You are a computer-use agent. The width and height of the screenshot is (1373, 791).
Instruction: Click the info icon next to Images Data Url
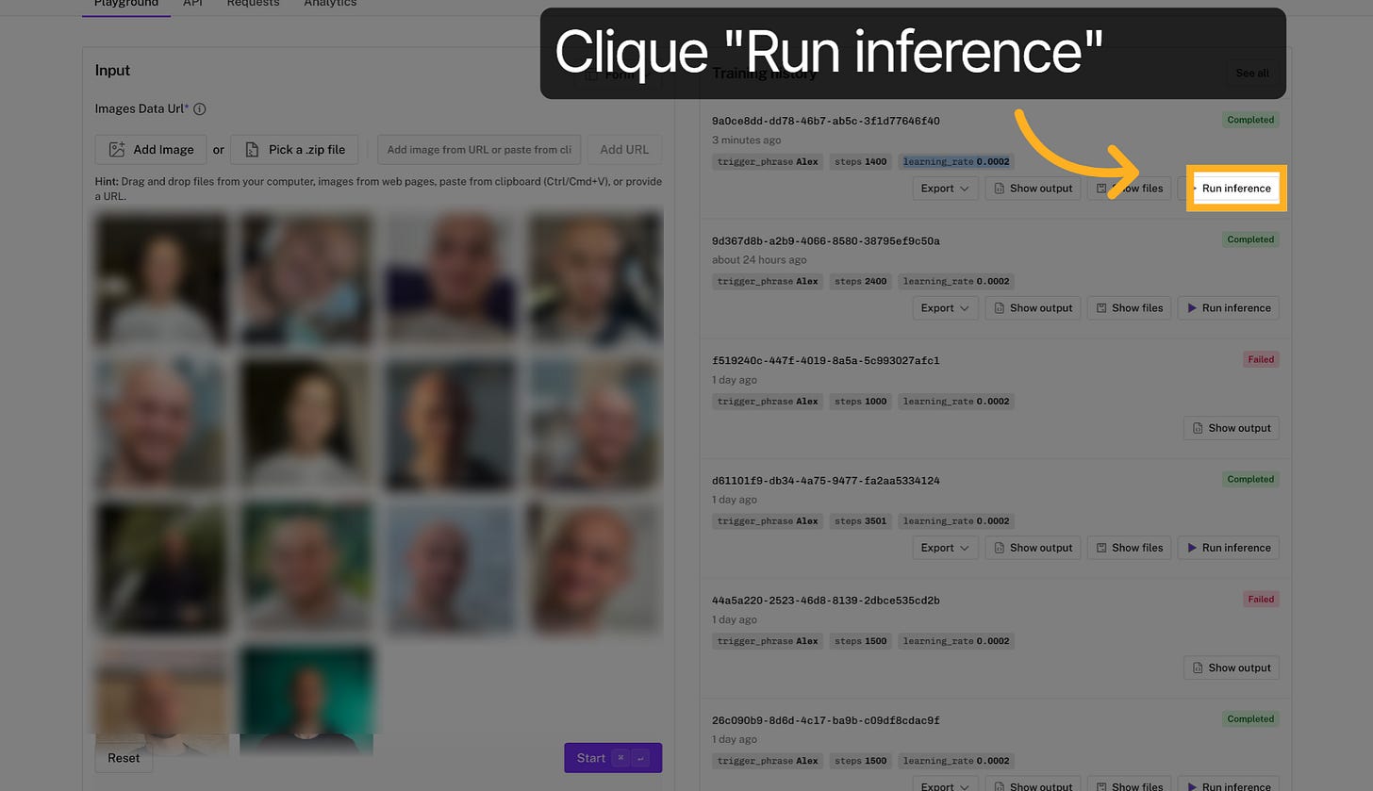(199, 108)
